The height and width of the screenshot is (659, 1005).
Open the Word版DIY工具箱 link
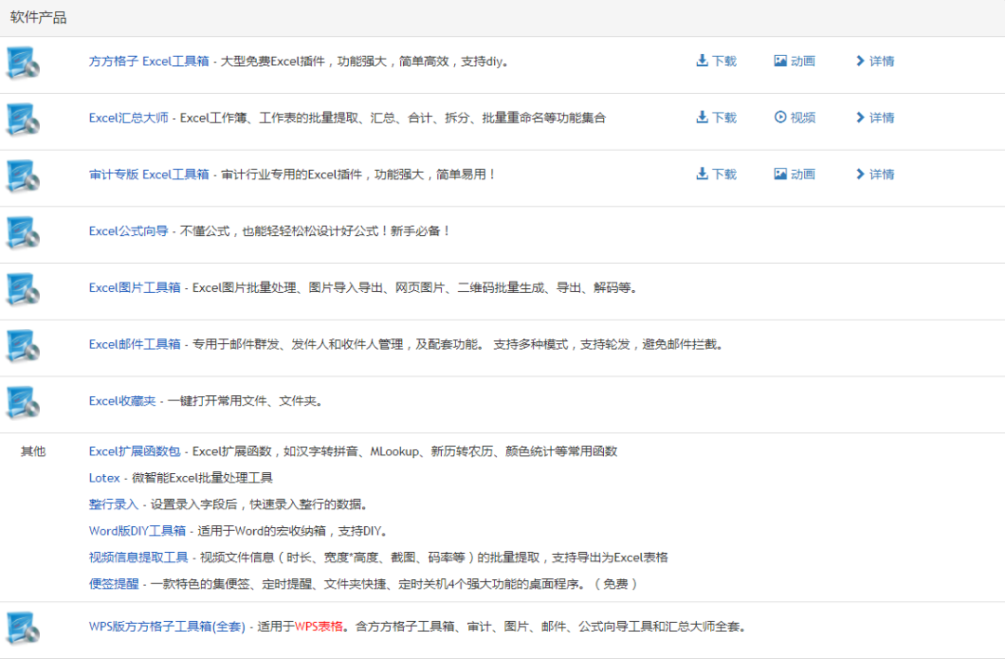click(138, 532)
